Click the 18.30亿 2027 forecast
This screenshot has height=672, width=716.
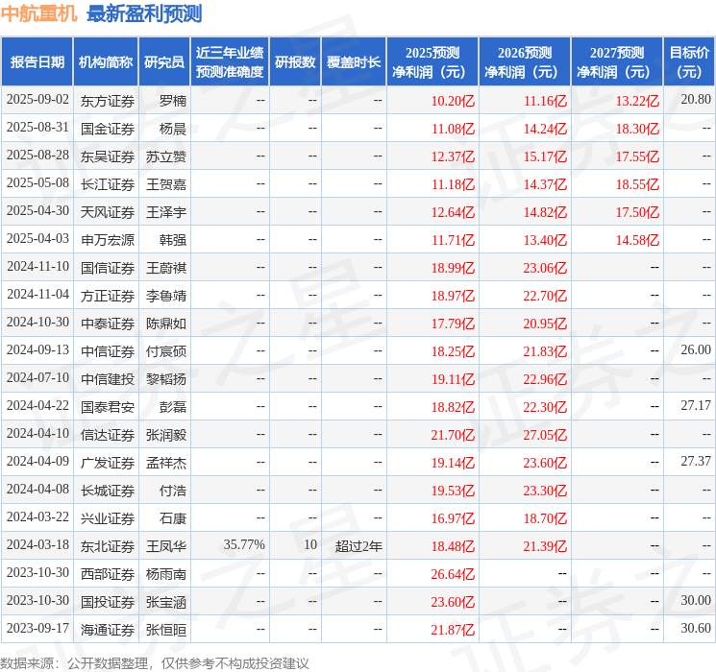pyautogui.click(x=637, y=129)
